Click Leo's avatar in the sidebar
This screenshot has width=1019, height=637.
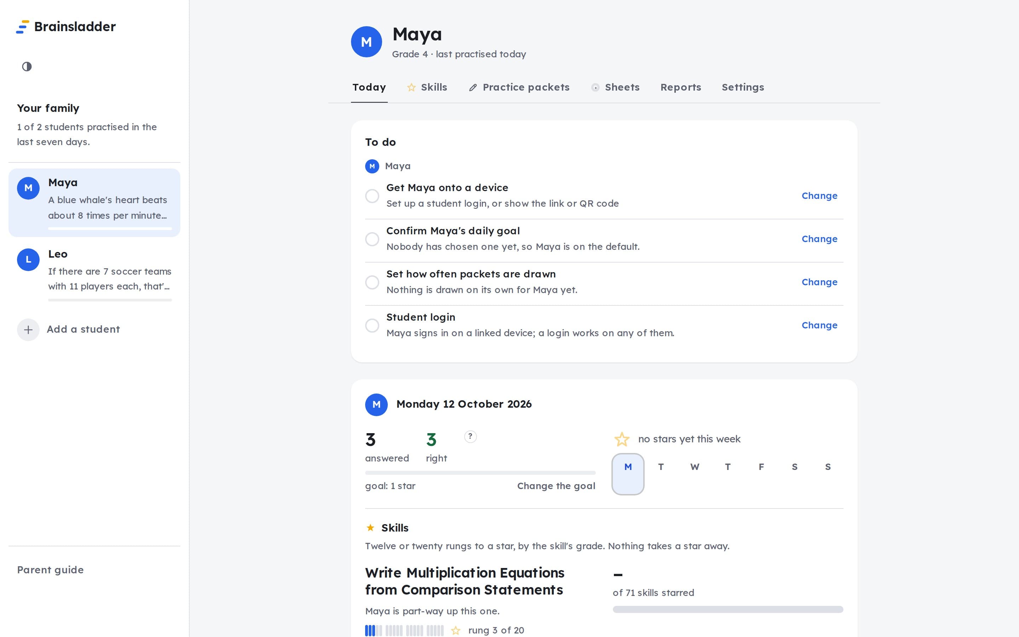[28, 259]
